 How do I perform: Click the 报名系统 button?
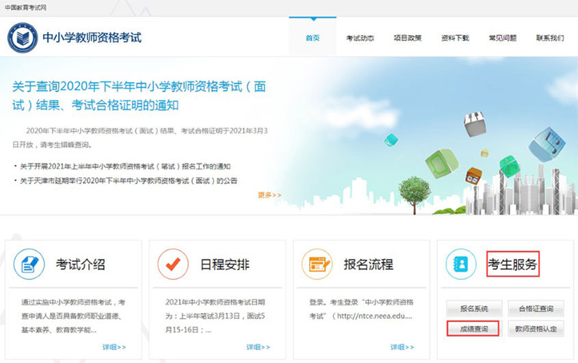(x=474, y=308)
